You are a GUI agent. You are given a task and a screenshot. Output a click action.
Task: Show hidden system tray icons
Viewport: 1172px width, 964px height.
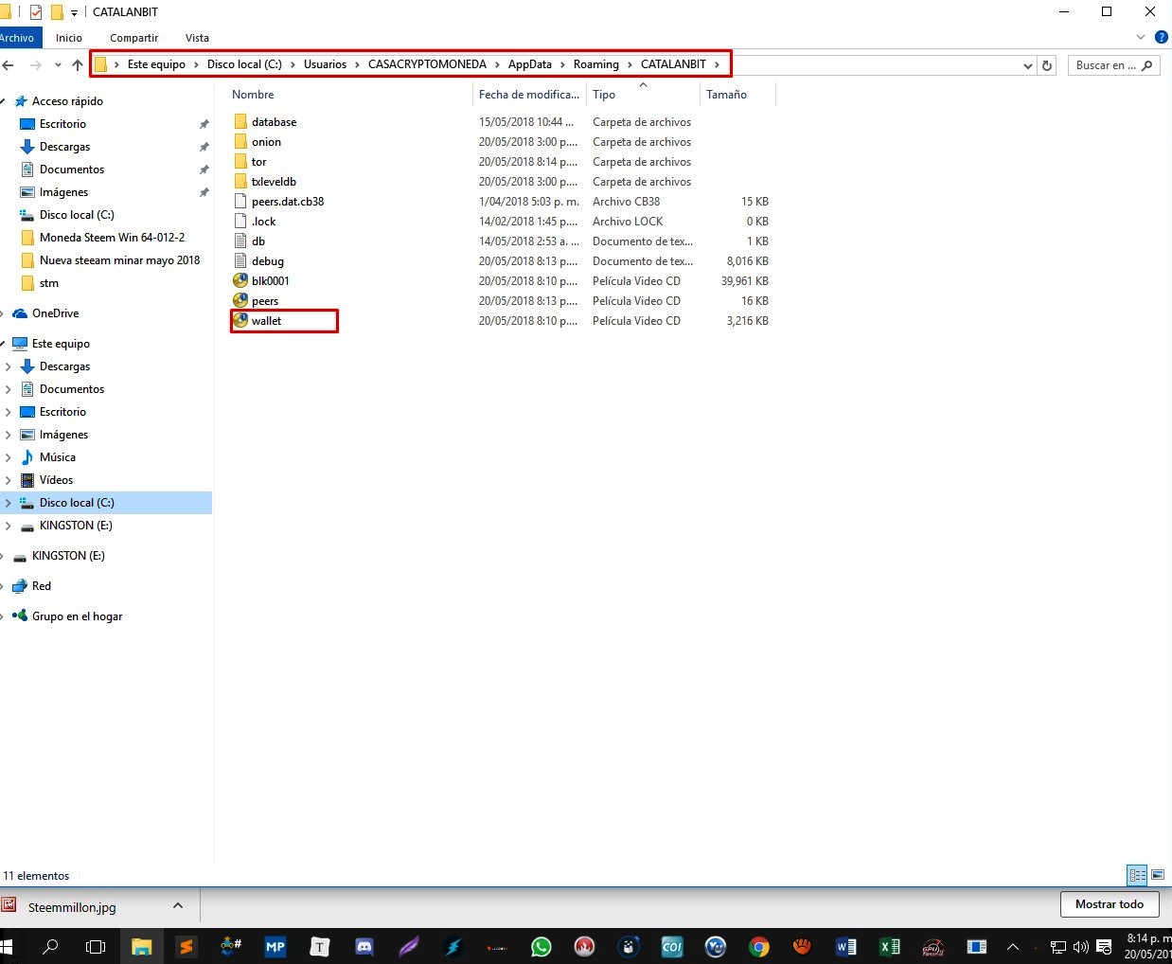(1012, 946)
